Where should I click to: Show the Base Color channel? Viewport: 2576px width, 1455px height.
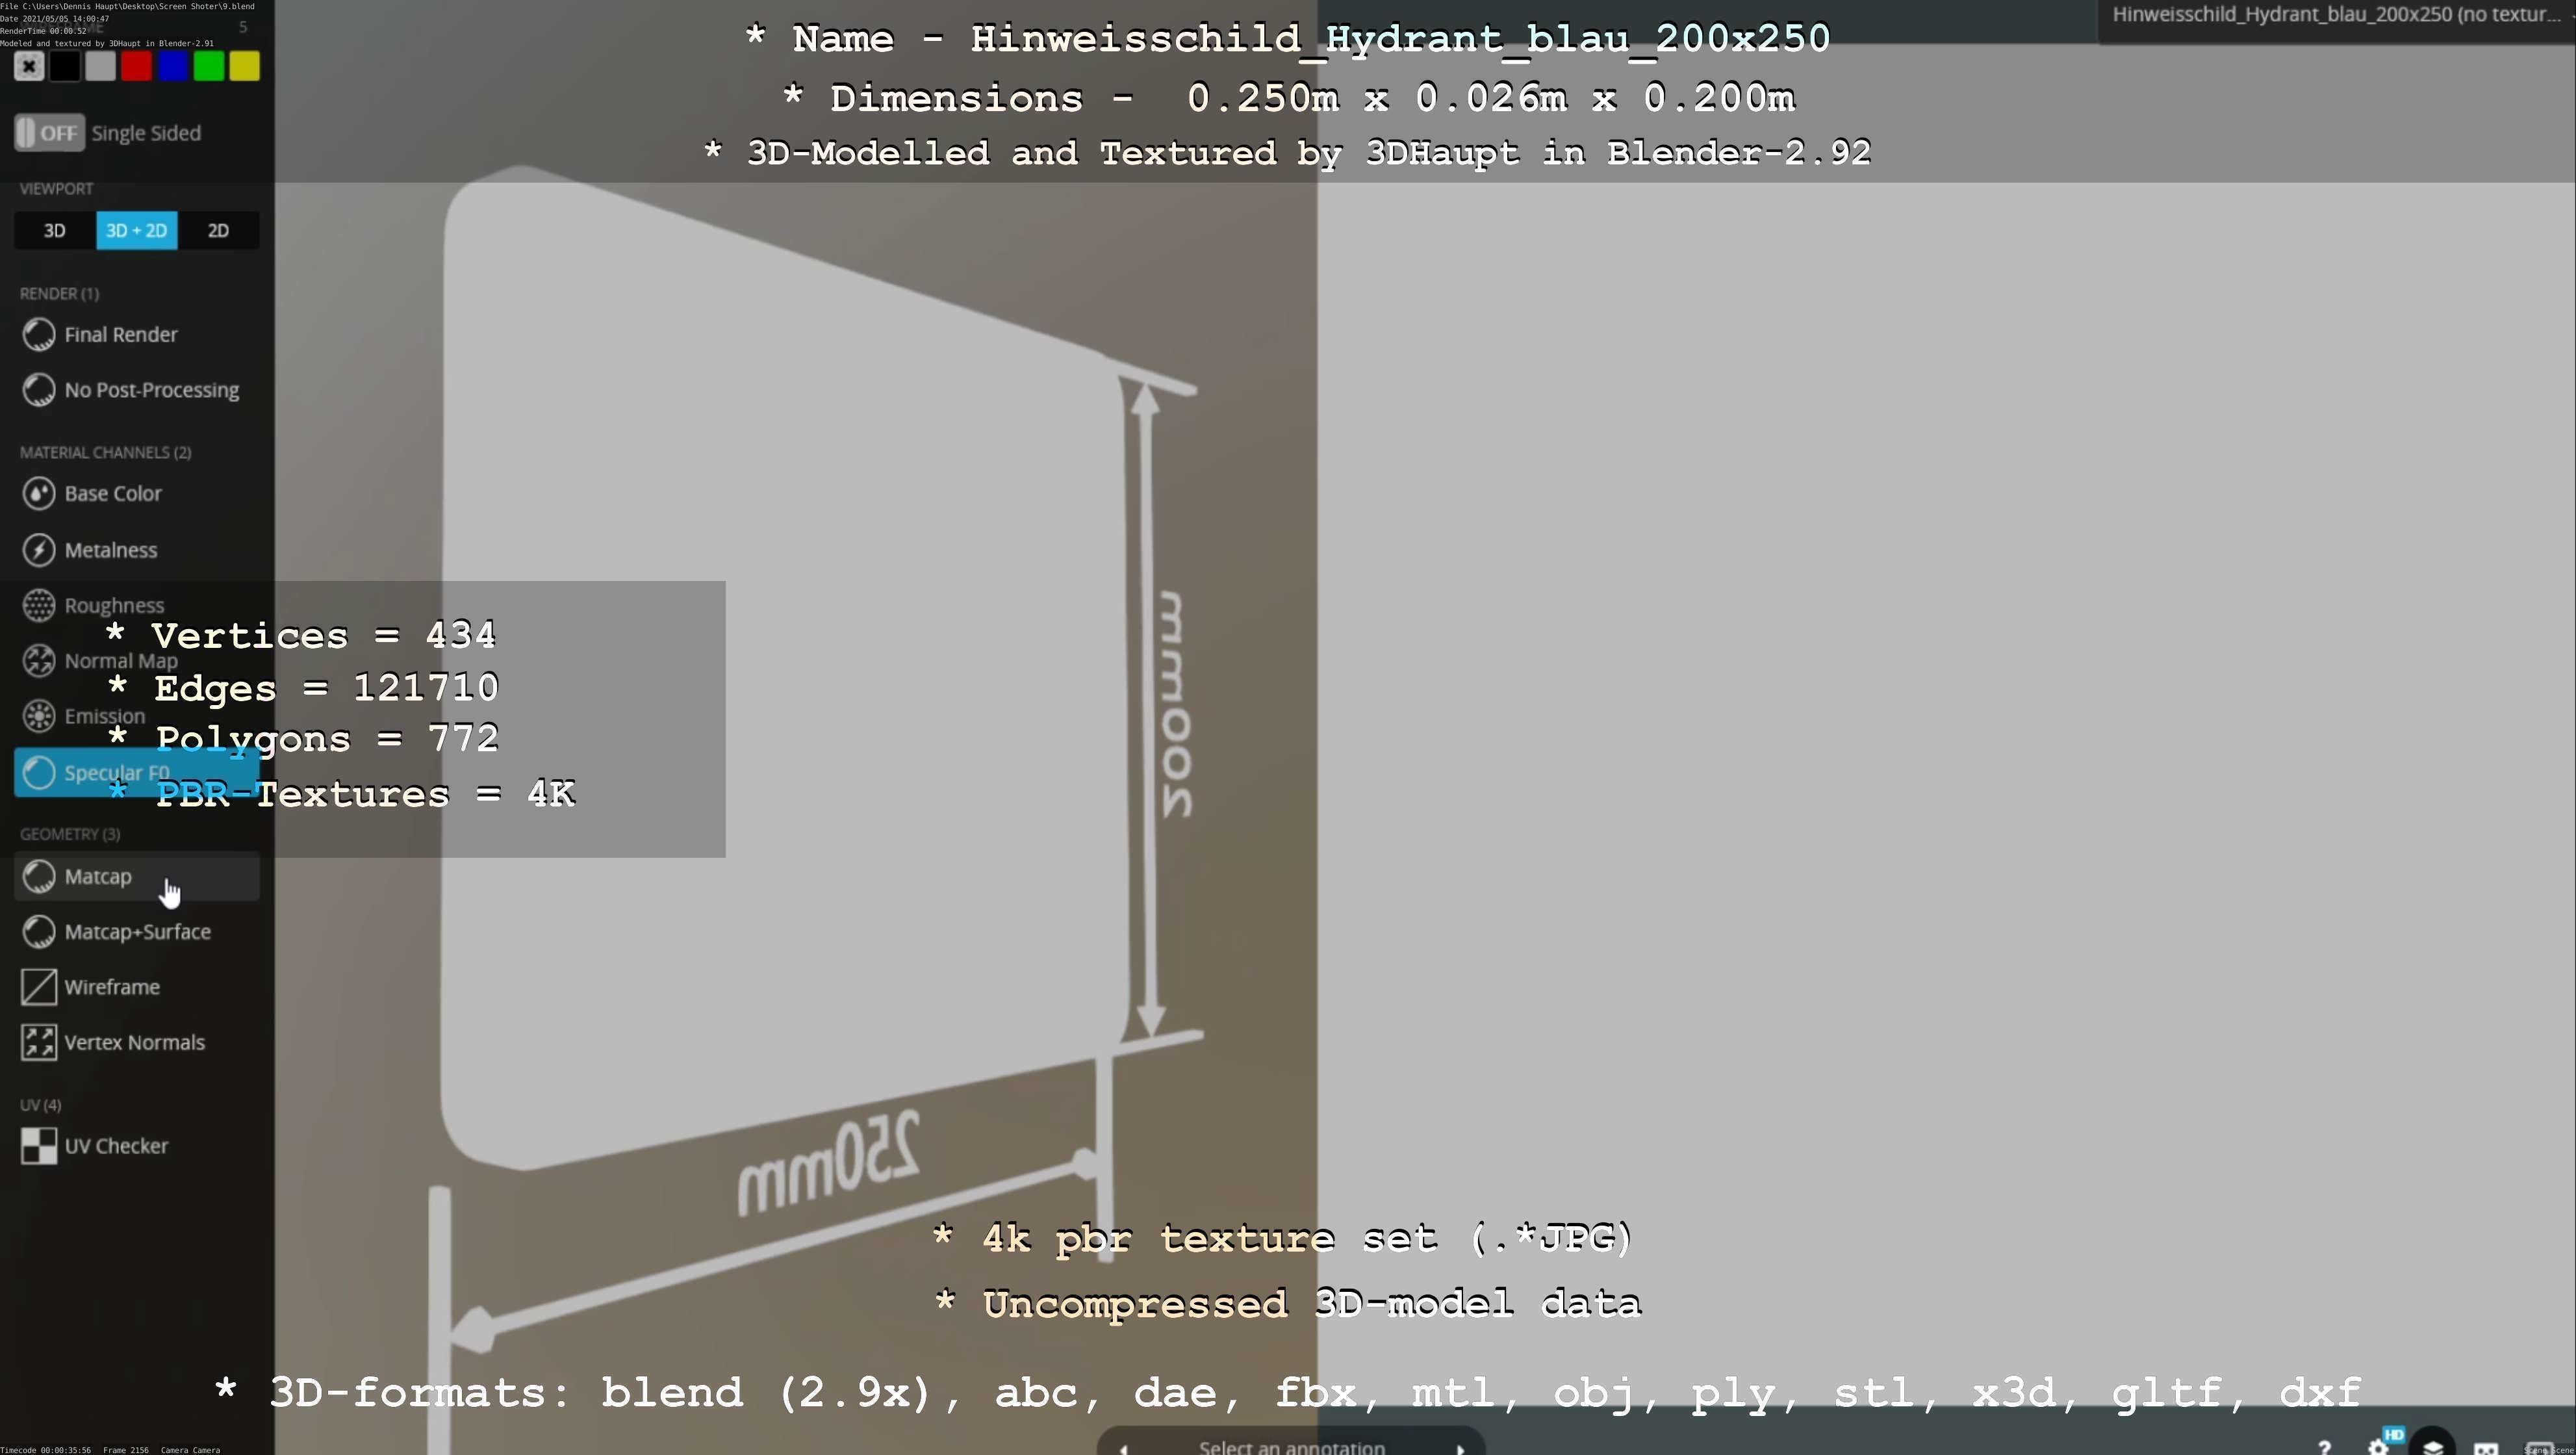(x=112, y=493)
